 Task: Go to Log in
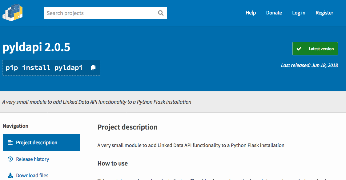(299, 13)
